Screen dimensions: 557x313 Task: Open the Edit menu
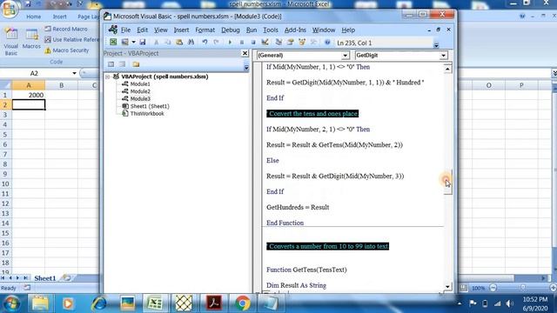click(x=143, y=30)
